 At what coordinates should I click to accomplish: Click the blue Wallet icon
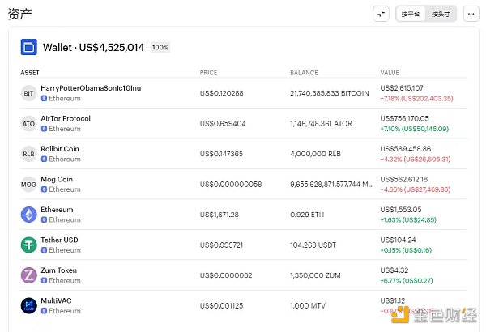(29, 47)
